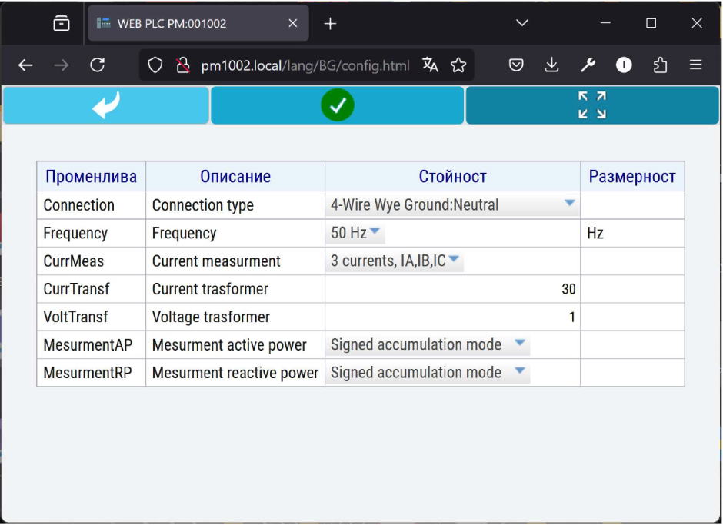Select the WEB PLC PM:001002 tab
Viewport: 723px width, 525px height.
coord(198,24)
